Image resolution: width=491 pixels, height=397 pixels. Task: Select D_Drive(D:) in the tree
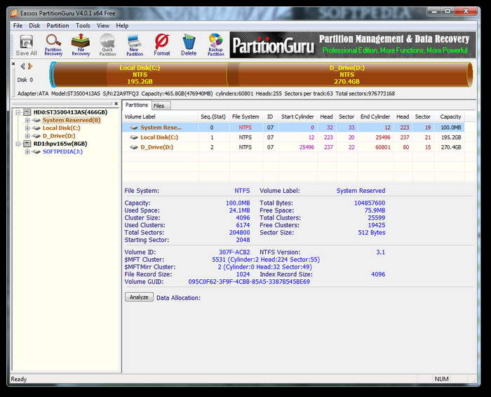[59, 136]
